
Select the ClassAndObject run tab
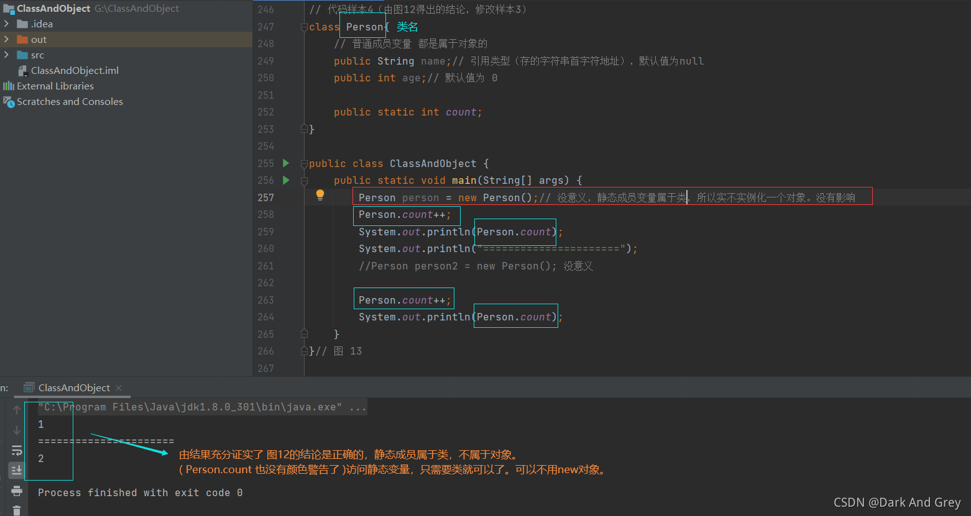point(74,388)
